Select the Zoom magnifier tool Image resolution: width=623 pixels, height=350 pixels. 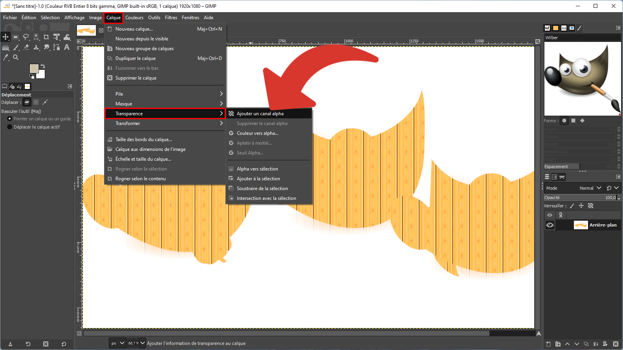click(16, 57)
